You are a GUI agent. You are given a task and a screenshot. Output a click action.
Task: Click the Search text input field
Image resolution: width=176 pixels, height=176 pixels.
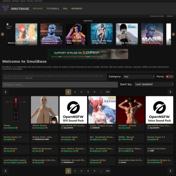[60, 85]
